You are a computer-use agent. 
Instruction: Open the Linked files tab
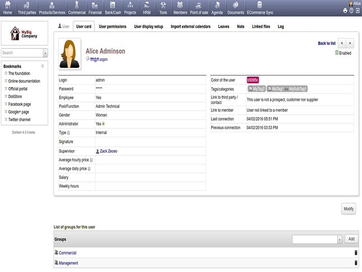click(x=261, y=27)
